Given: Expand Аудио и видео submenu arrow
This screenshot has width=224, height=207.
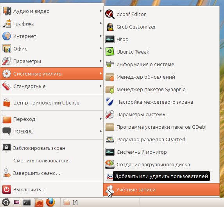Looking at the screenshot, I should pos(101,11).
